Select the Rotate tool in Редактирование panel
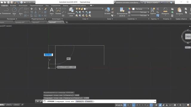Viewport: 191px width, 107px height. (36, 9)
